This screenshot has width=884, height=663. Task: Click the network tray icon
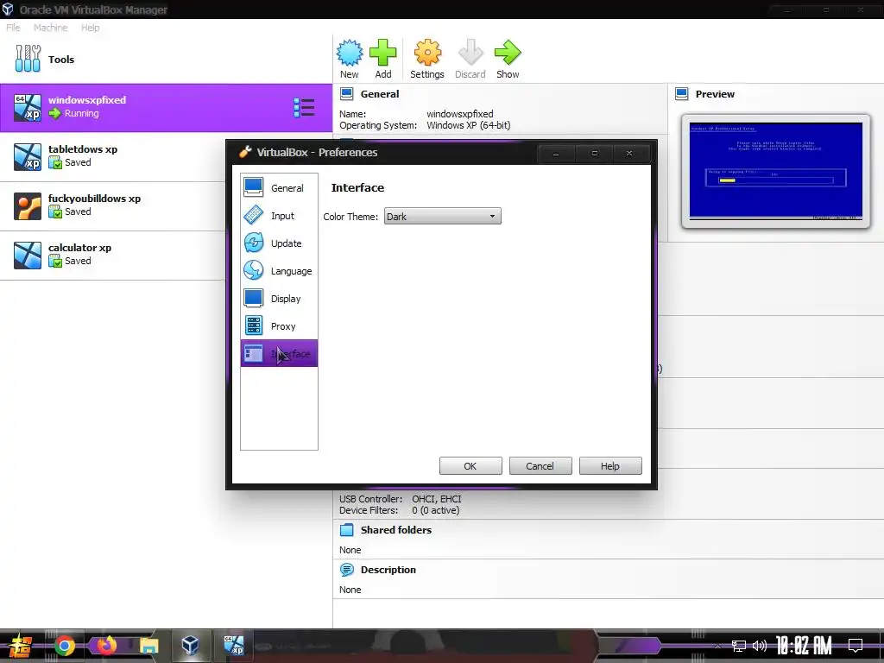point(739,646)
